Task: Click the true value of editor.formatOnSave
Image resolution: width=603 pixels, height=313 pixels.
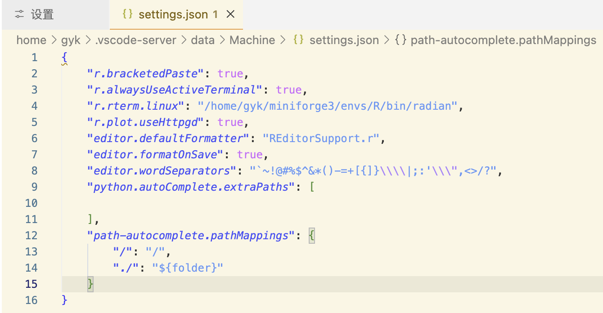Action: [x=250, y=155]
